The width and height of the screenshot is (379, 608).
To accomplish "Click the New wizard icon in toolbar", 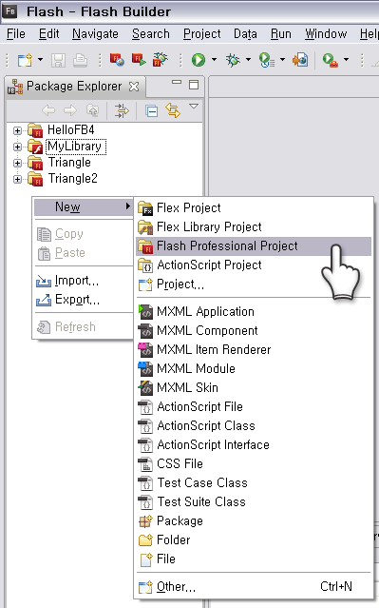I will point(25,60).
